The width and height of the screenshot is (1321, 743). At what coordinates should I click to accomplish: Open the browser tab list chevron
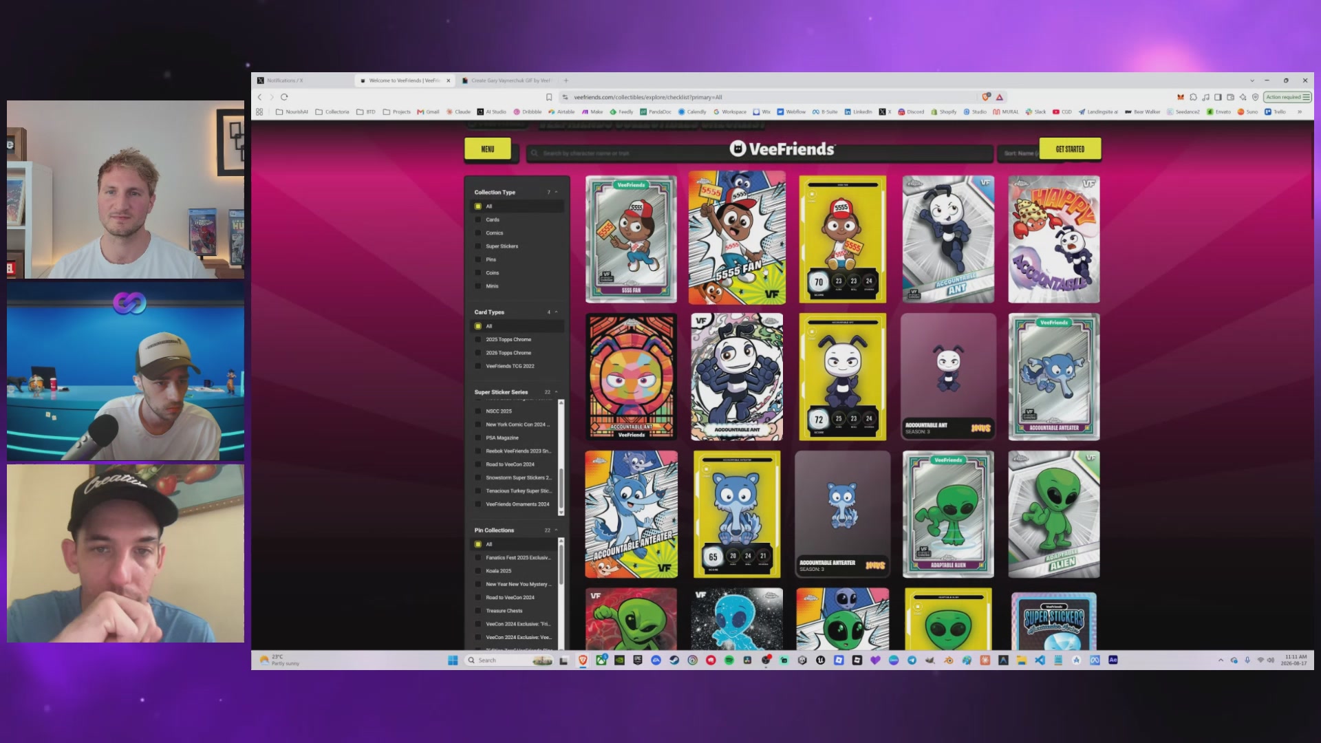[1252, 80]
